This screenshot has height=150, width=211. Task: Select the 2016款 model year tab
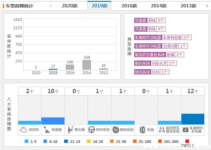pyautogui.click(x=130, y=6)
